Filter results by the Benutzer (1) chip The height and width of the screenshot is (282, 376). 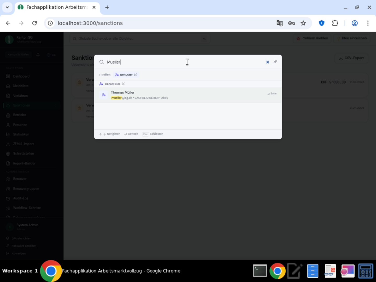(x=126, y=75)
